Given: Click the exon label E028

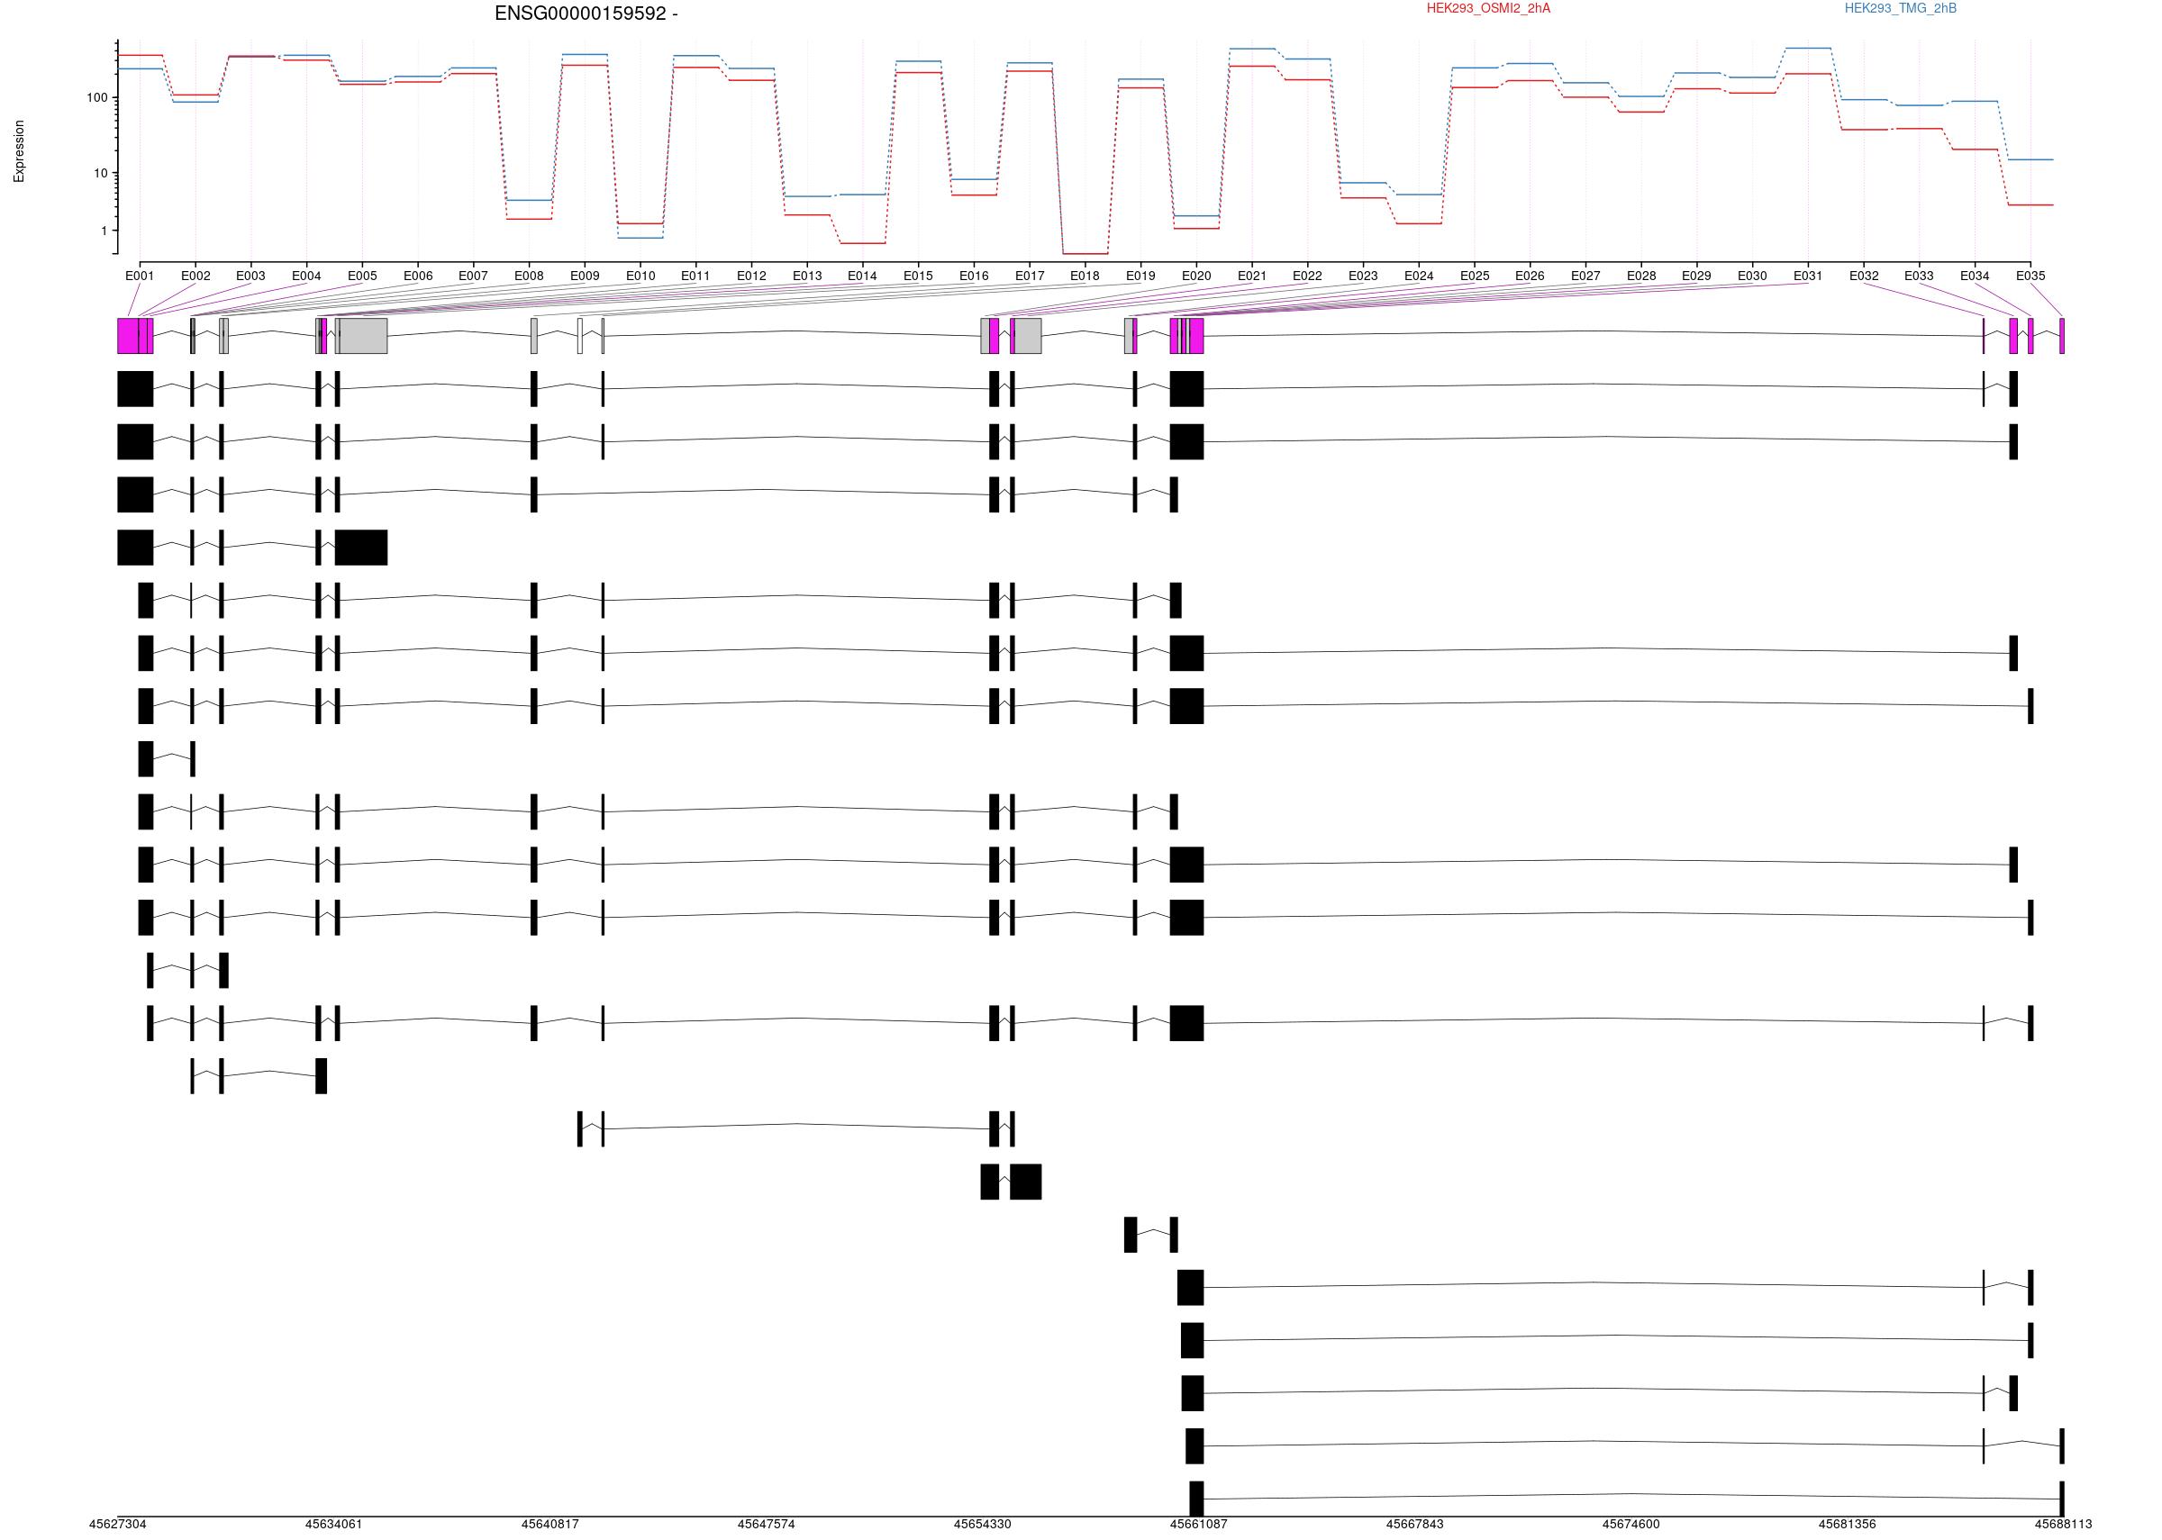Looking at the screenshot, I should (x=1641, y=276).
